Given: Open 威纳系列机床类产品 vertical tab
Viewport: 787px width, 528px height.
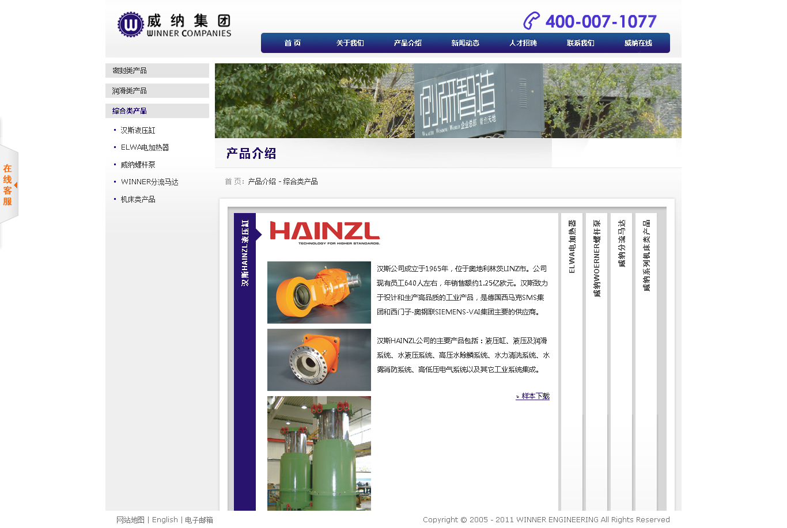Looking at the screenshot, I should pos(646,255).
